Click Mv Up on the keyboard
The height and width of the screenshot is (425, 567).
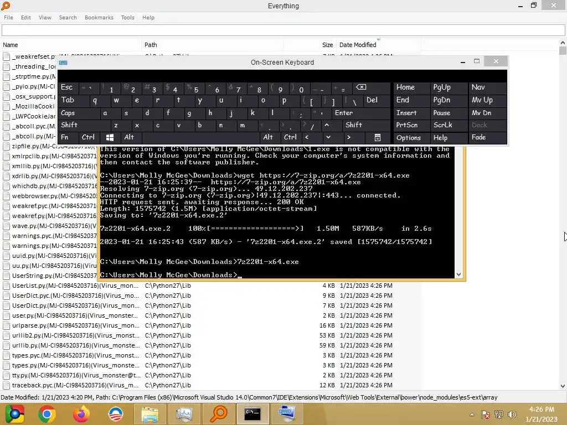click(487, 100)
